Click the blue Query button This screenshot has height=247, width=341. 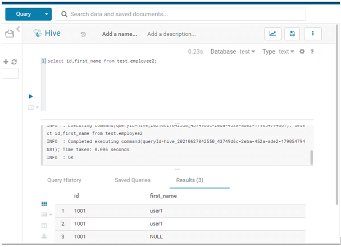pyautogui.click(x=24, y=13)
